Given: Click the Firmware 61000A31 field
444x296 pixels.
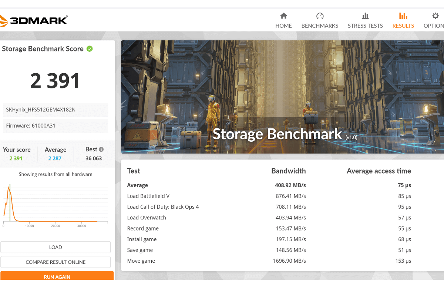Looking at the screenshot, I should (x=55, y=125).
